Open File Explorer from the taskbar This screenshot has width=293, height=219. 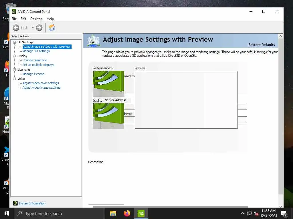point(113,213)
